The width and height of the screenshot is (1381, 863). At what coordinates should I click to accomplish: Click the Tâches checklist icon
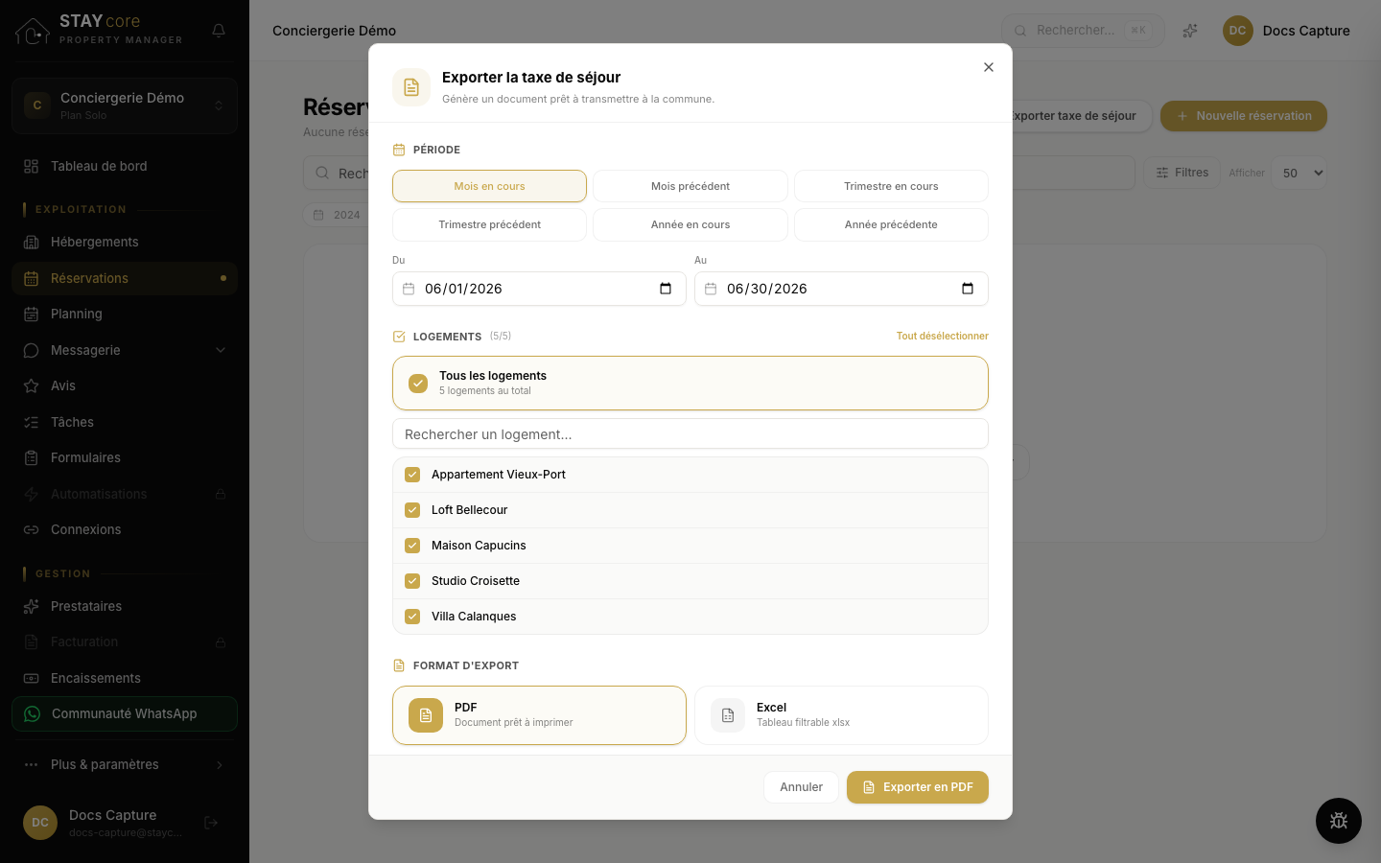point(31,422)
